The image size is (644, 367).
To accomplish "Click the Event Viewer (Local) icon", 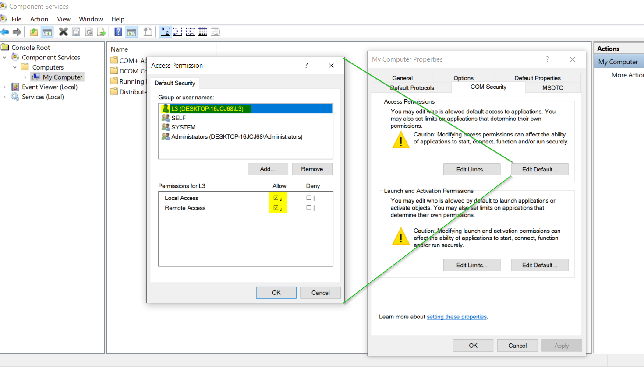I will point(15,87).
